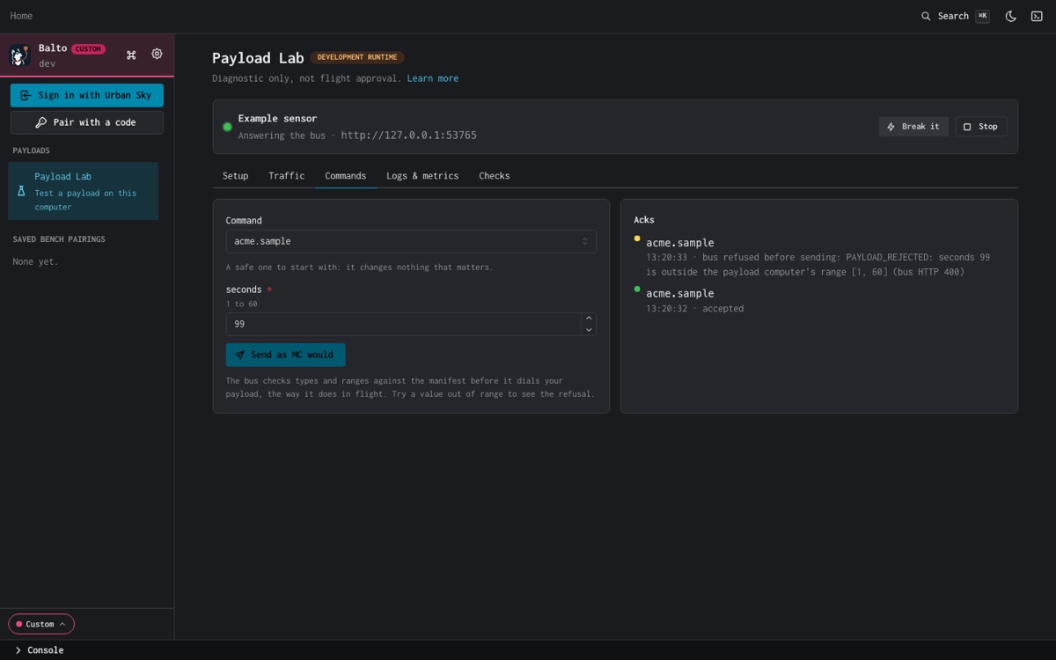Open the Checks tab

coord(495,176)
